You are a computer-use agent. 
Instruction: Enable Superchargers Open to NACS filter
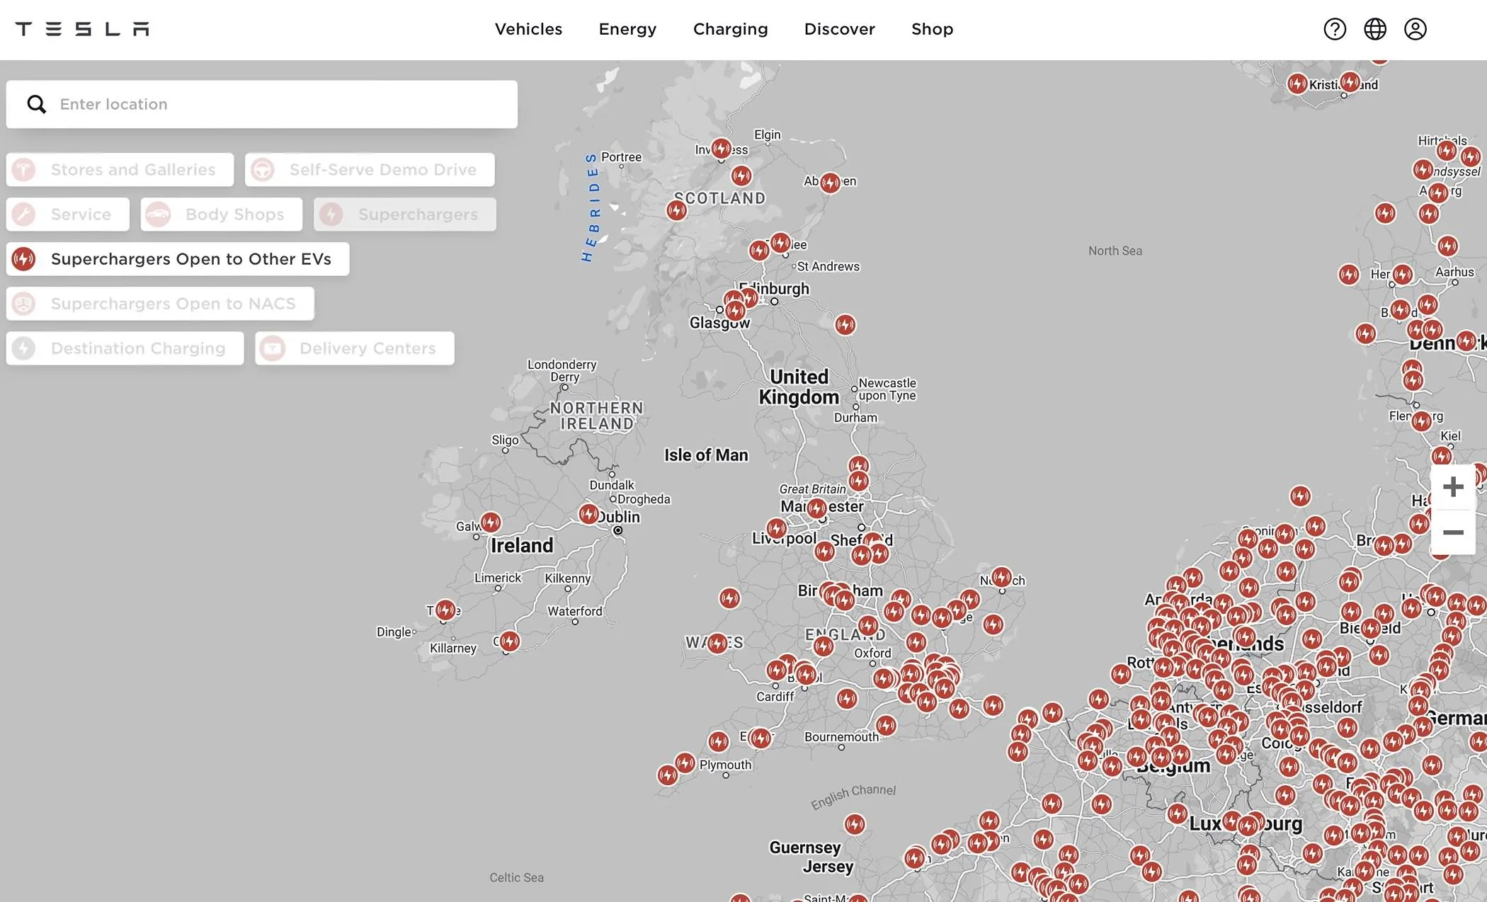click(x=160, y=304)
